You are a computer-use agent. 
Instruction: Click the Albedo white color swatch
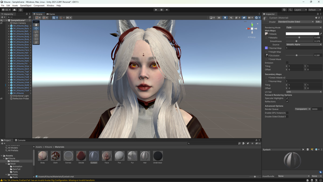click(302, 34)
